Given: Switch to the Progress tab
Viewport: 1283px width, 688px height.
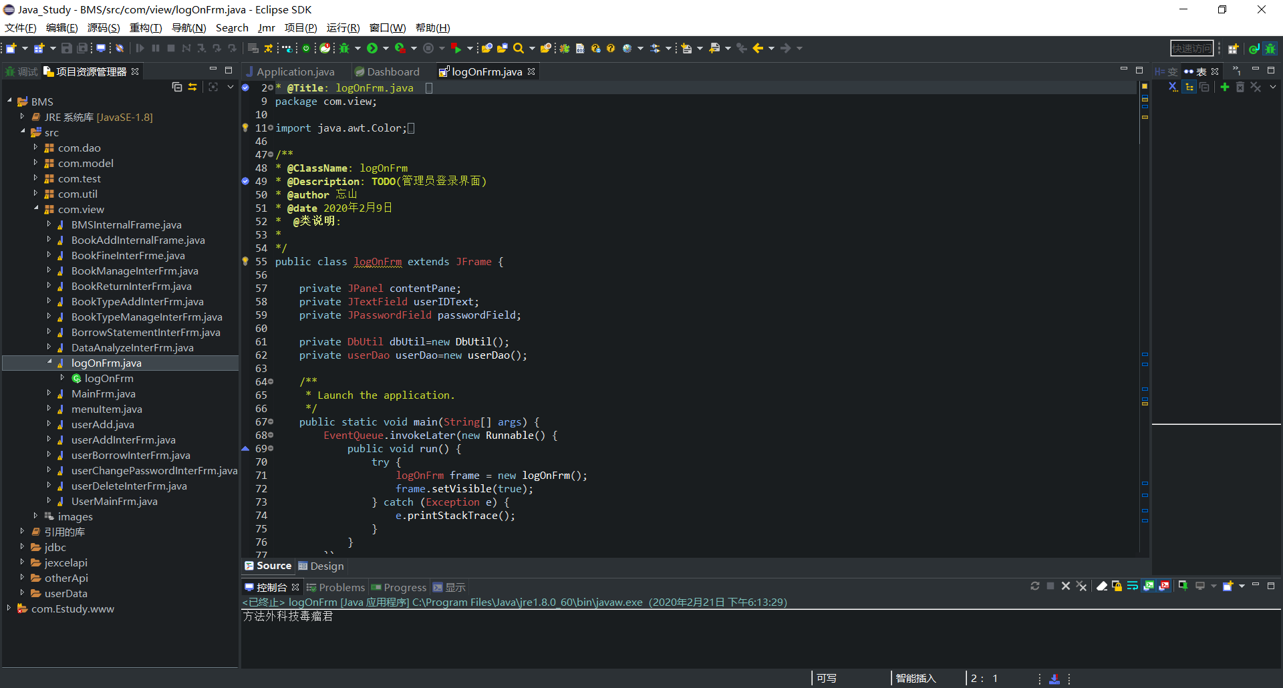Looking at the screenshot, I should pyautogui.click(x=399, y=587).
